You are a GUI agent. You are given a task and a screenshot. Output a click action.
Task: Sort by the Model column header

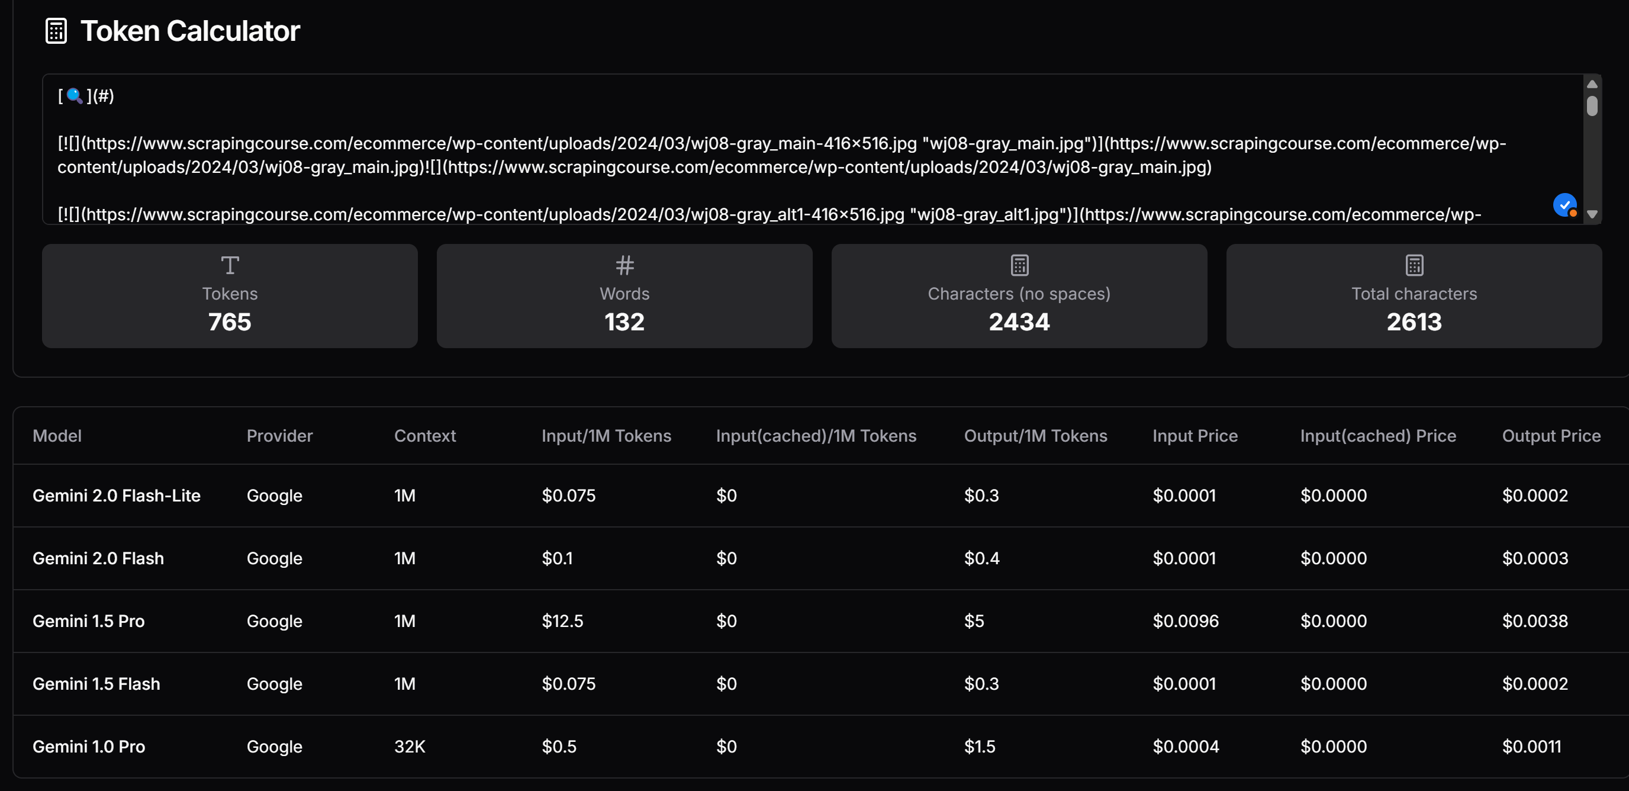[x=57, y=436]
